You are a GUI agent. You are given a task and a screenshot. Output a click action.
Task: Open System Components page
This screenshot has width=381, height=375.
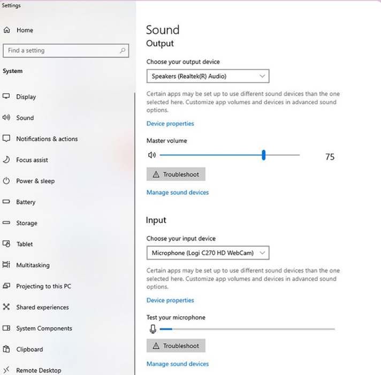[44, 328]
